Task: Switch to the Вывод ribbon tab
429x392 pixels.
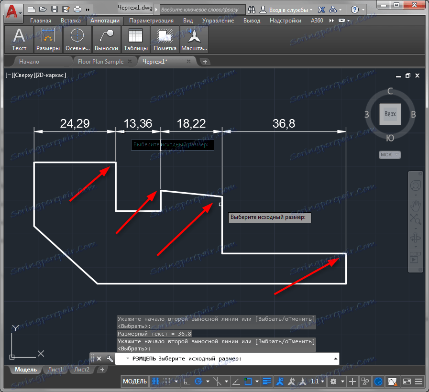Action: pyautogui.click(x=252, y=21)
